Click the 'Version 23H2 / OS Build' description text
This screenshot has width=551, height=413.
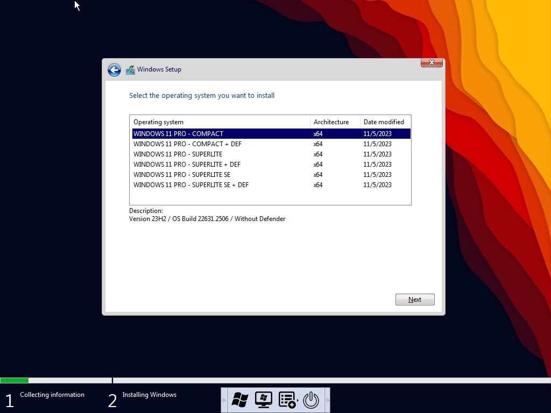207,219
